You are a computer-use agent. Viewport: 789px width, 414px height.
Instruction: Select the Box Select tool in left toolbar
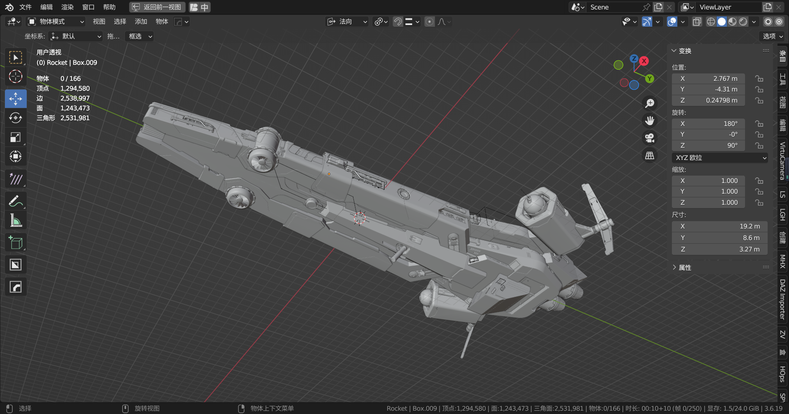click(x=16, y=58)
